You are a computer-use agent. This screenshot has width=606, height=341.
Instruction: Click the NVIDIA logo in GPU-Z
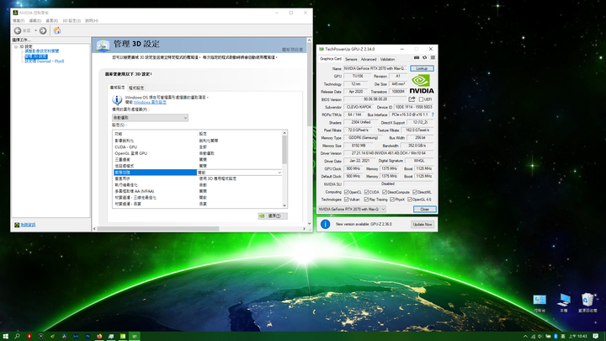tap(422, 84)
